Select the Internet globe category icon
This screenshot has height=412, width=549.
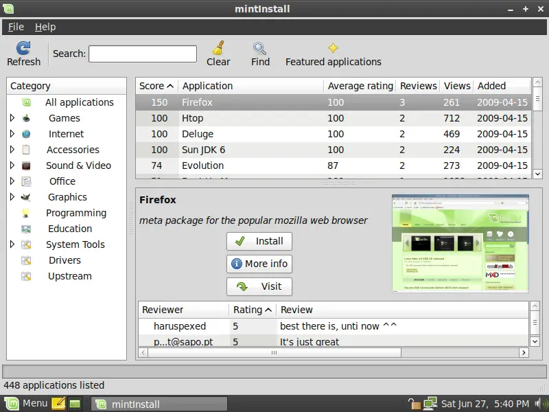pos(26,134)
